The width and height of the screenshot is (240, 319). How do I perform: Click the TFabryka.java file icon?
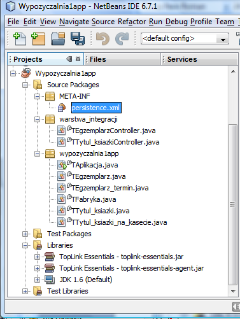61,199
